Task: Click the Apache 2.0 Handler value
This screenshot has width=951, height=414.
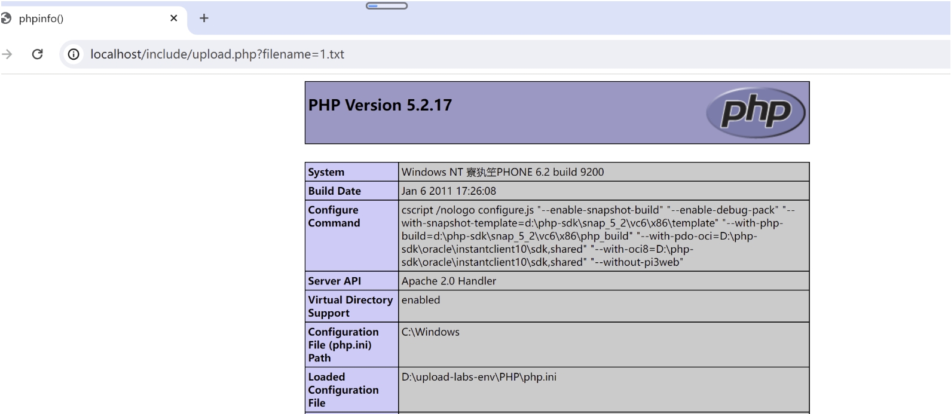Action: 449,281
